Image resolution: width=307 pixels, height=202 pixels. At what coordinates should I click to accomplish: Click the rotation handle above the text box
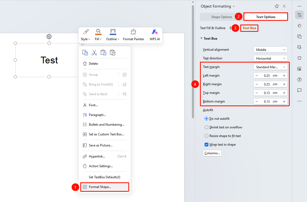click(49, 36)
